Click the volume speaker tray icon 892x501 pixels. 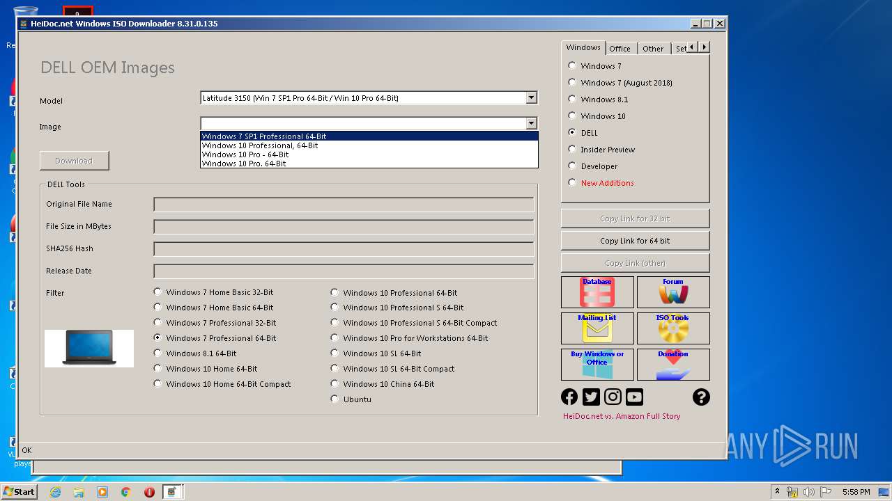pyautogui.click(x=809, y=492)
